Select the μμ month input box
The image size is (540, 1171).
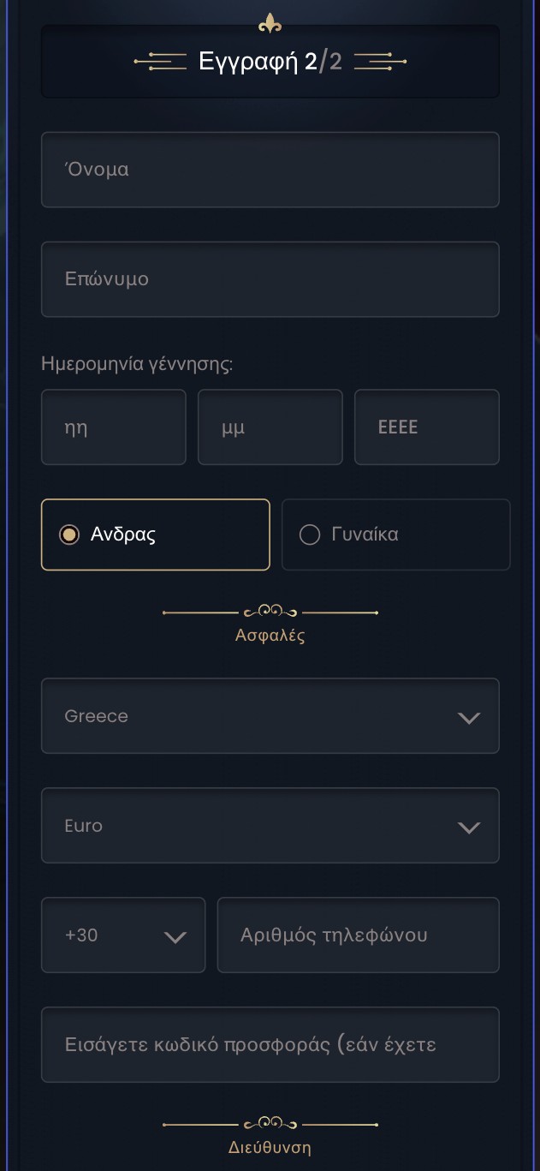pos(270,427)
